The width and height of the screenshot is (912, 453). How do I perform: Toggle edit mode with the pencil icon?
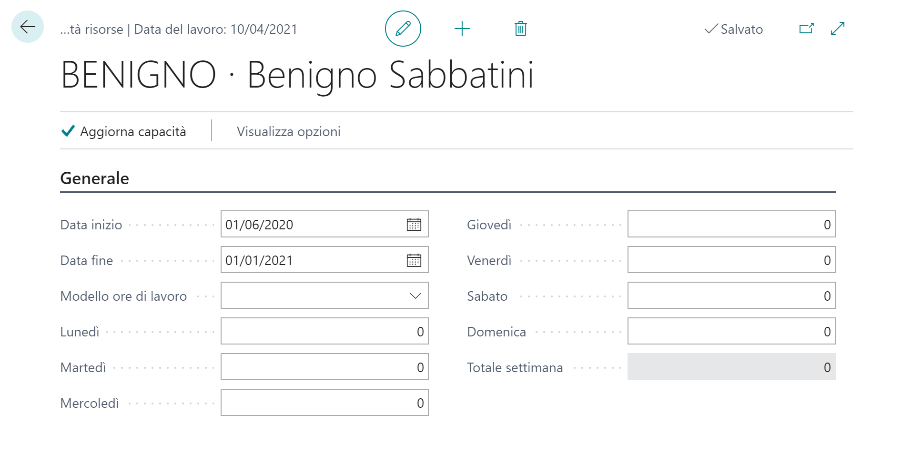[403, 29]
